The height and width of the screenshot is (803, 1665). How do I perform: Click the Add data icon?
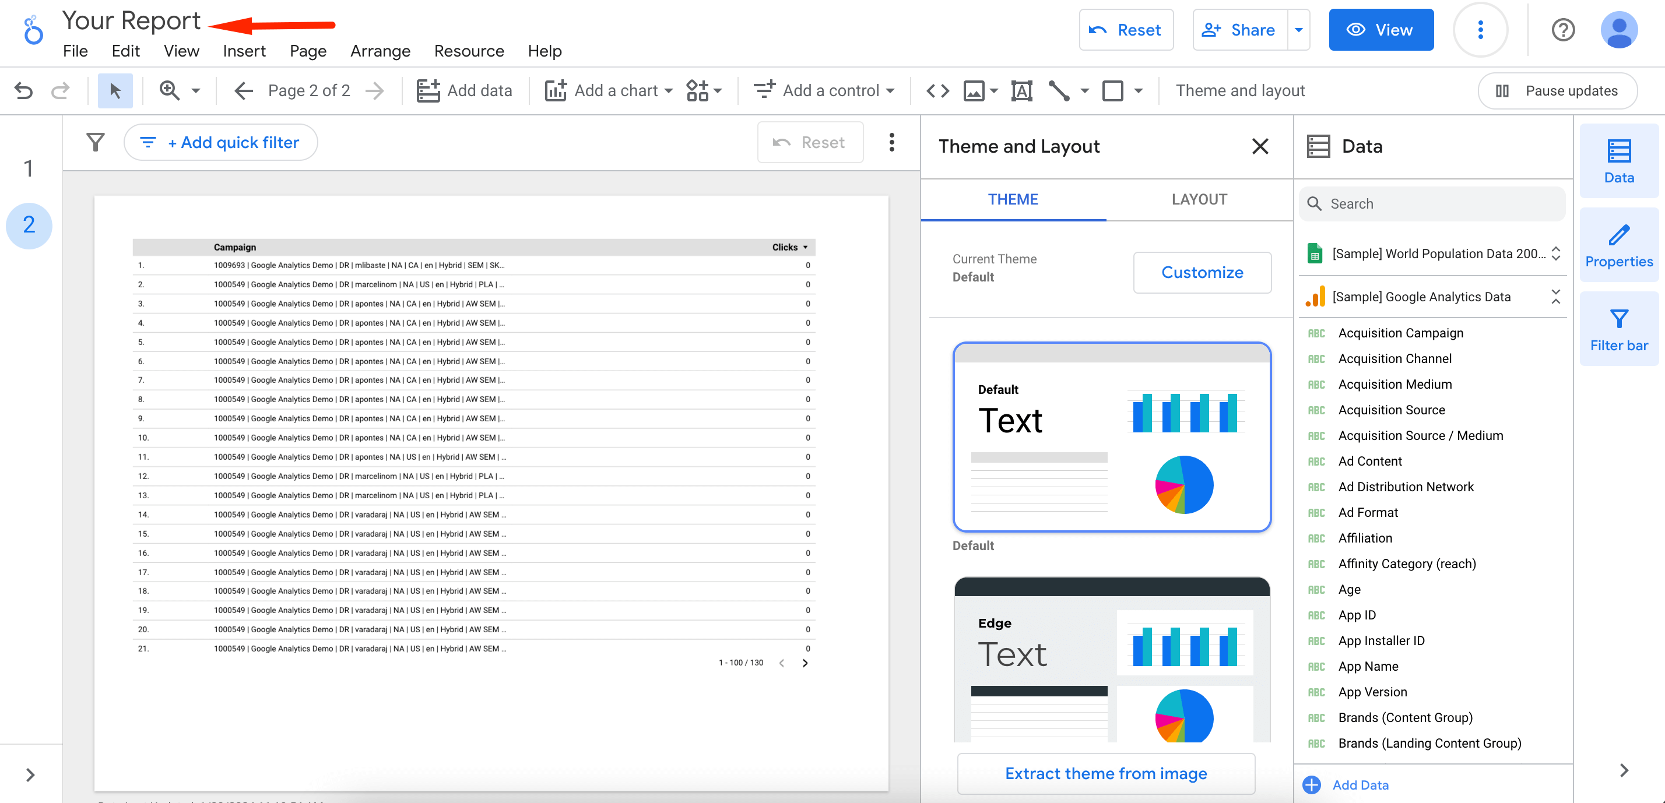click(428, 90)
